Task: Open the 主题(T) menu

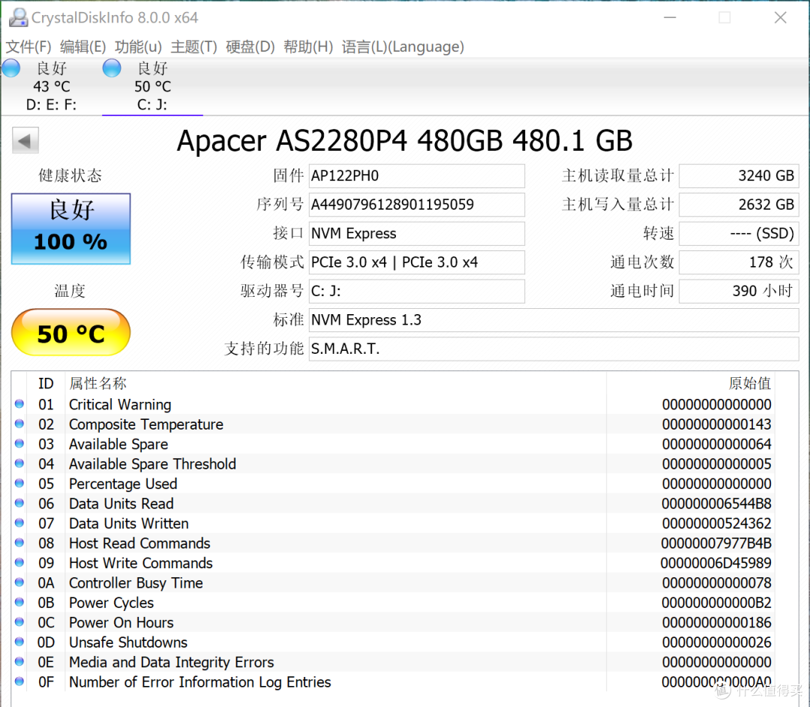Action: pos(193,47)
